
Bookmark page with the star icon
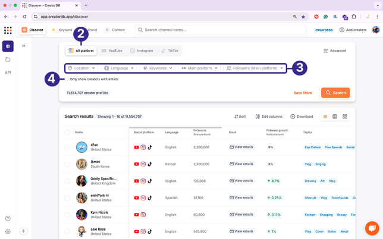[x=303, y=17]
